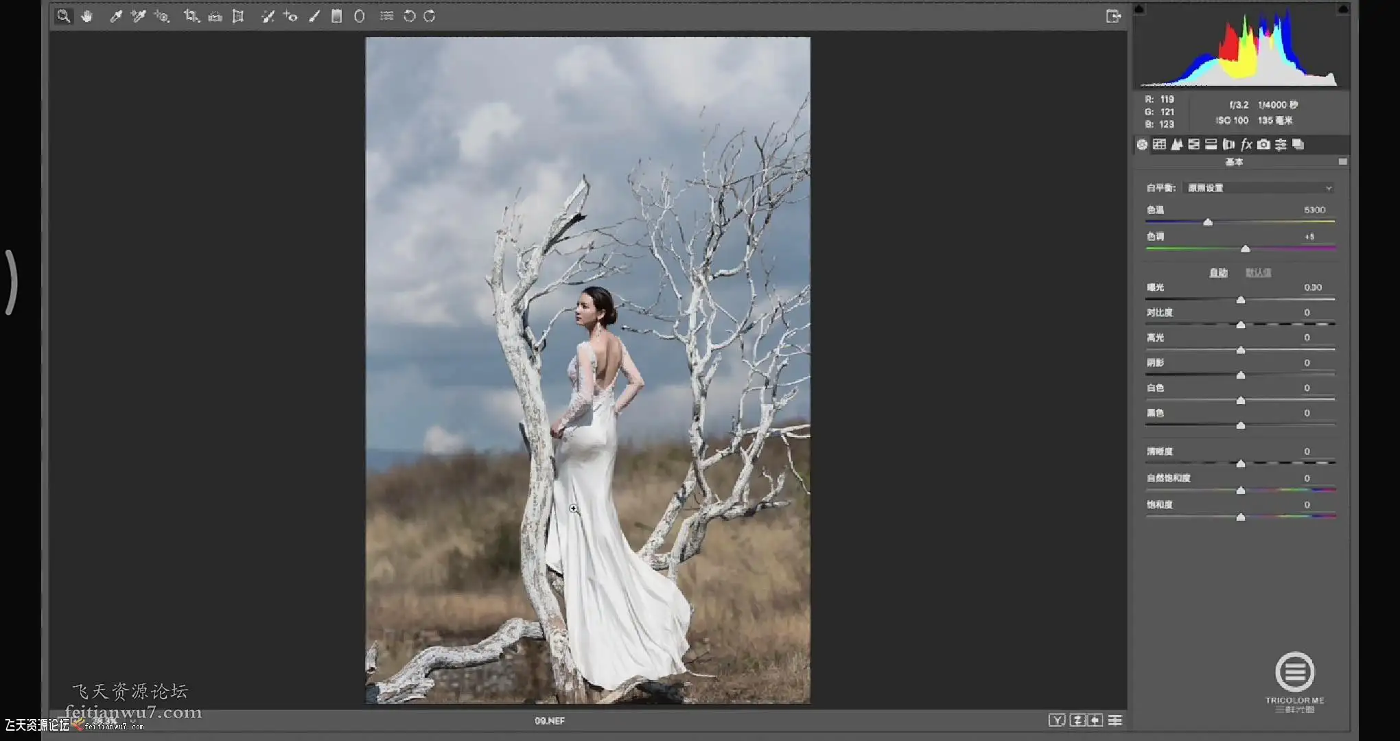This screenshot has height=741, width=1400.
Task: Click the 默认值 default button
Action: [x=1258, y=273]
